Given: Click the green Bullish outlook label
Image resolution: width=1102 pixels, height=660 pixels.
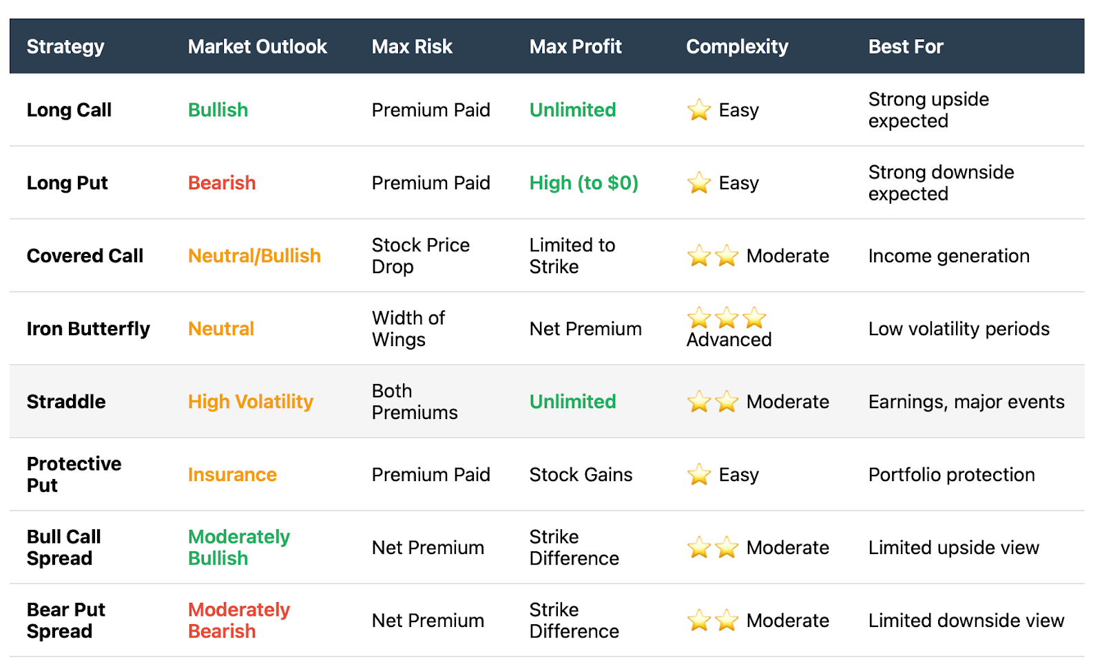Looking at the screenshot, I should [x=218, y=110].
